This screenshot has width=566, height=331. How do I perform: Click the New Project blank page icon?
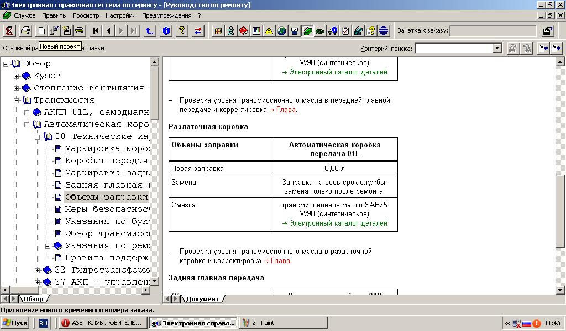point(42,31)
